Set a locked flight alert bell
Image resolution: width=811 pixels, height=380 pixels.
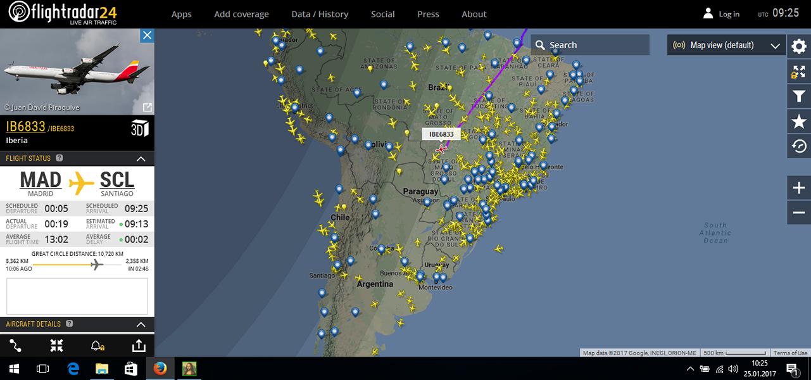[97, 346]
